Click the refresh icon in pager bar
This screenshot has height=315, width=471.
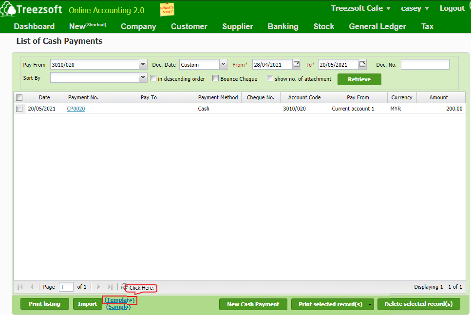(124, 286)
